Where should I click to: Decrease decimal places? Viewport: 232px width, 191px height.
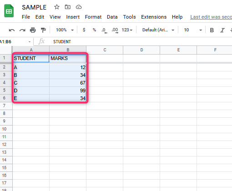pos(104,30)
